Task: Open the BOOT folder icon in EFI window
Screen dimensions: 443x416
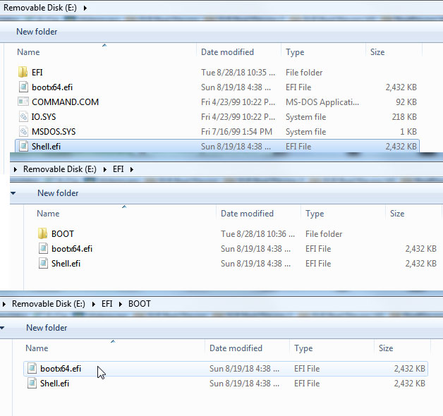Action: (x=42, y=234)
